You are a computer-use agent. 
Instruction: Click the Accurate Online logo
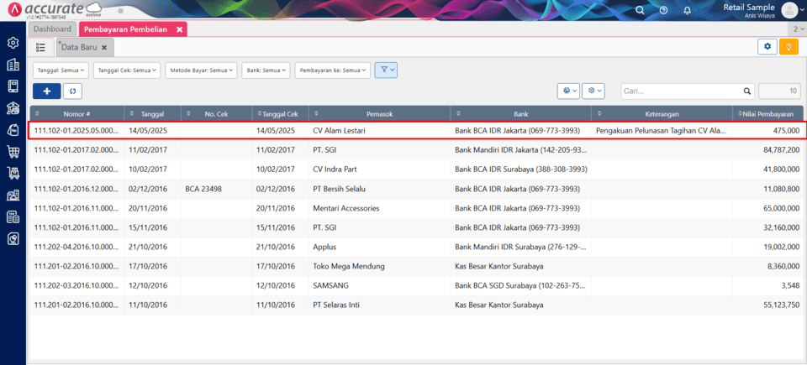click(x=54, y=10)
